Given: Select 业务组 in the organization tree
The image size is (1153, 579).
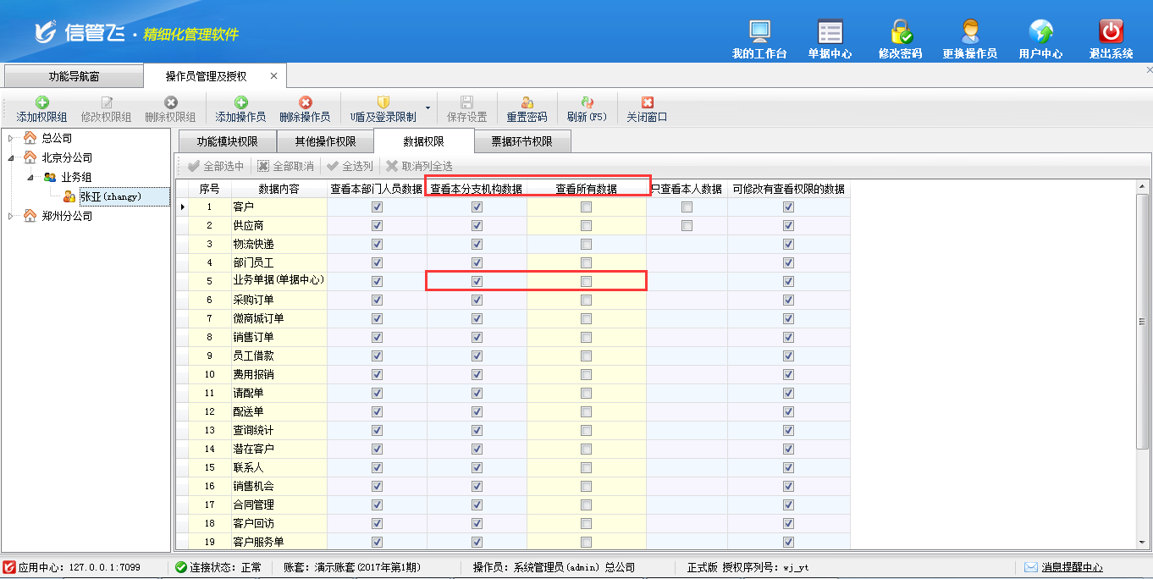Looking at the screenshot, I should click(75, 177).
